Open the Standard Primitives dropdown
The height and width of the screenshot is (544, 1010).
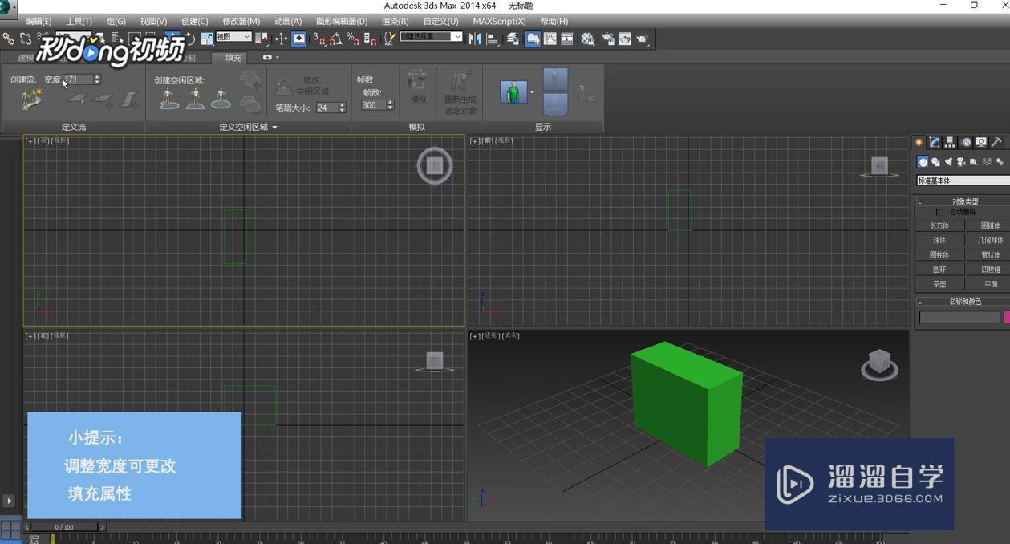coord(963,181)
